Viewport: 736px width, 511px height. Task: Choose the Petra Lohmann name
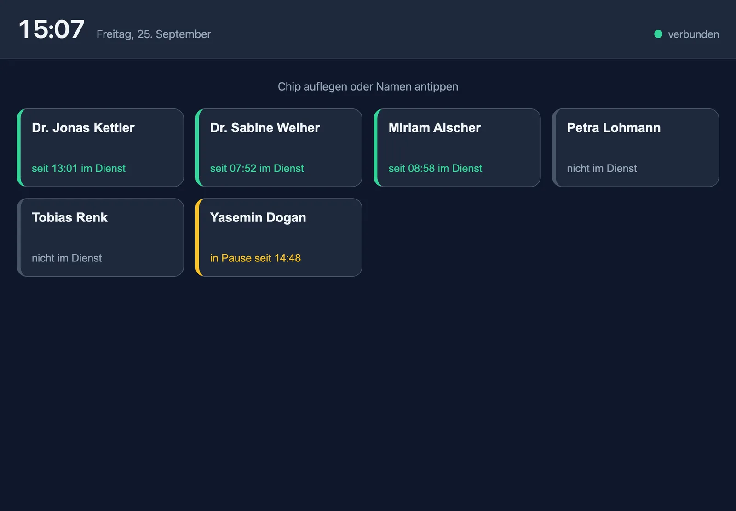(x=614, y=128)
